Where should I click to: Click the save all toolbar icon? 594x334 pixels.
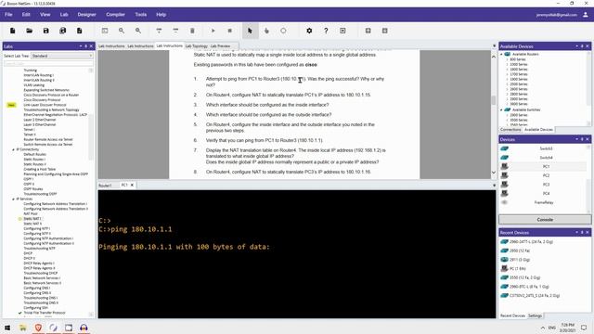62,31
